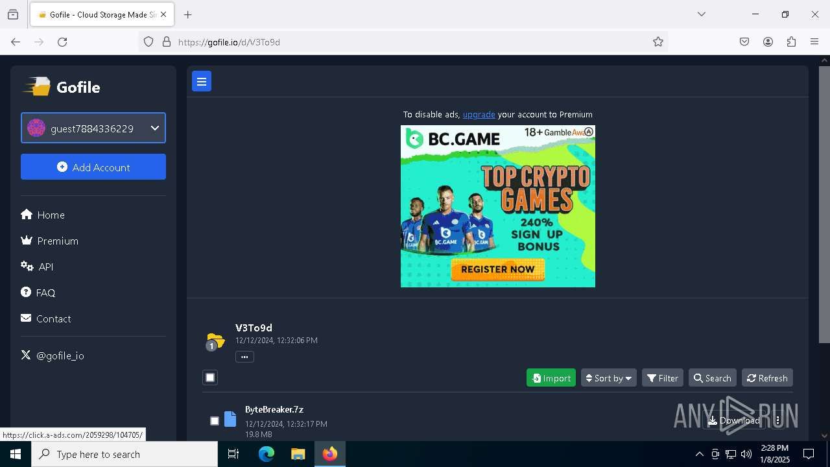Viewport: 830px width, 467px height.
Task: Open the Windows Start menu
Action: point(16,454)
